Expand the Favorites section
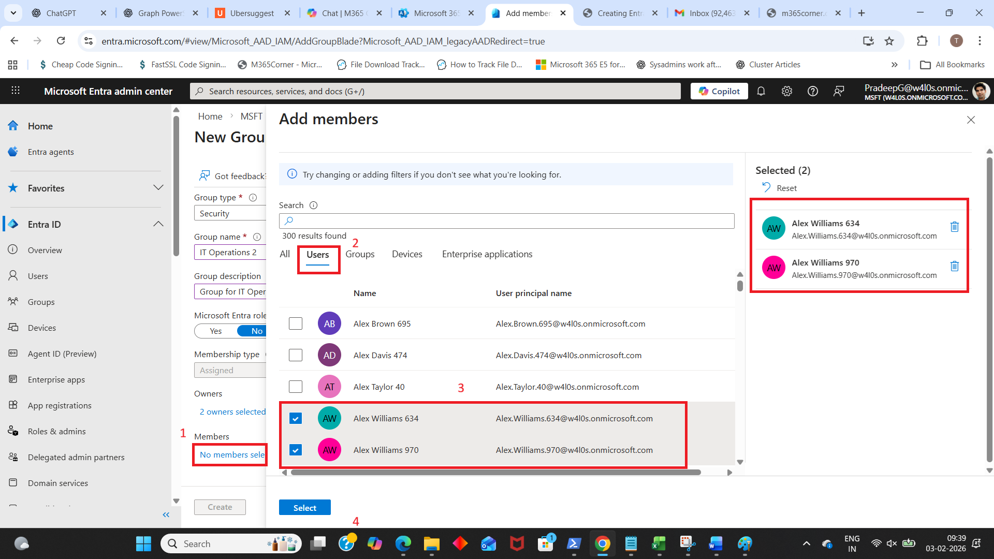This screenshot has height=559, width=994. pyautogui.click(x=158, y=188)
